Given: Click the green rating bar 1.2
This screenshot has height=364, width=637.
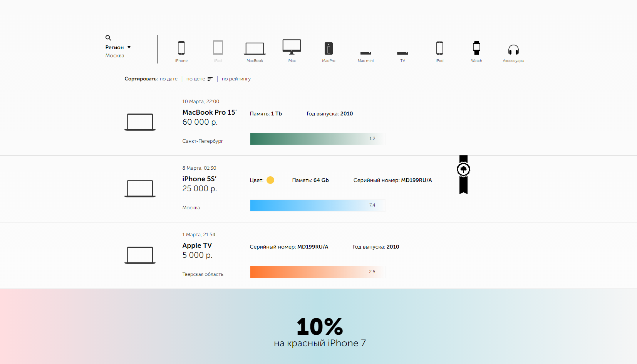Looking at the screenshot, I should click(x=318, y=139).
